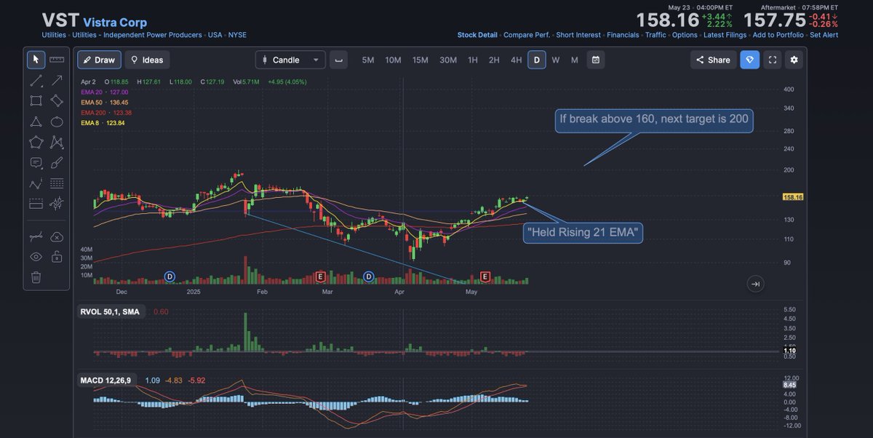Open chart settings with the gear icon

(x=794, y=60)
